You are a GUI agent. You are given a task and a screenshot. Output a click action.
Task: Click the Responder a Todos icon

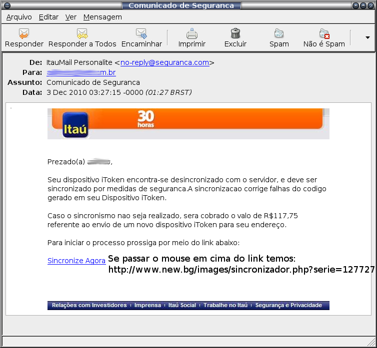coord(82,33)
